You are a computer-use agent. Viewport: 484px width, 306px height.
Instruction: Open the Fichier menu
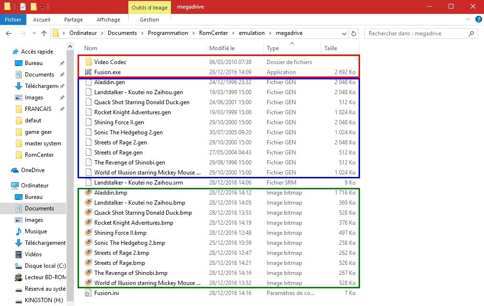coord(13,20)
